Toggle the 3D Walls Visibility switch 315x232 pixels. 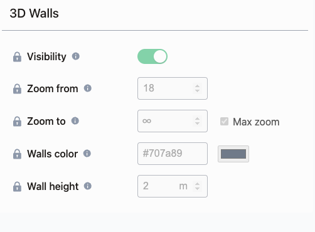[152, 56]
